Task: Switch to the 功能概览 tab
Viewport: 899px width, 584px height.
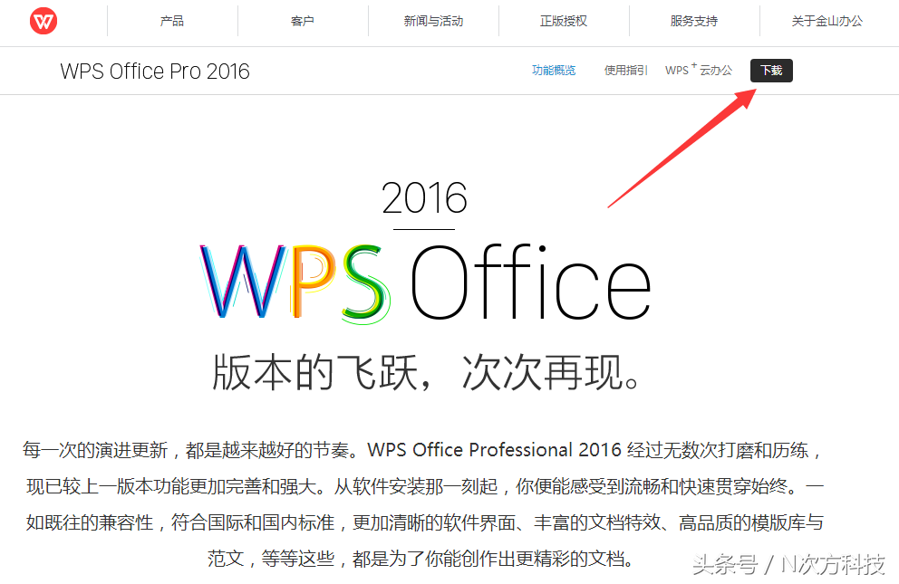Action: pos(554,71)
